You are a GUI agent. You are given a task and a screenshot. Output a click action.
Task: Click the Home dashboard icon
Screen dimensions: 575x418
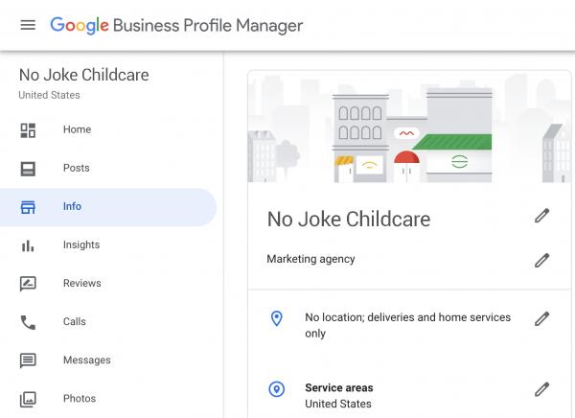pos(28,130)
